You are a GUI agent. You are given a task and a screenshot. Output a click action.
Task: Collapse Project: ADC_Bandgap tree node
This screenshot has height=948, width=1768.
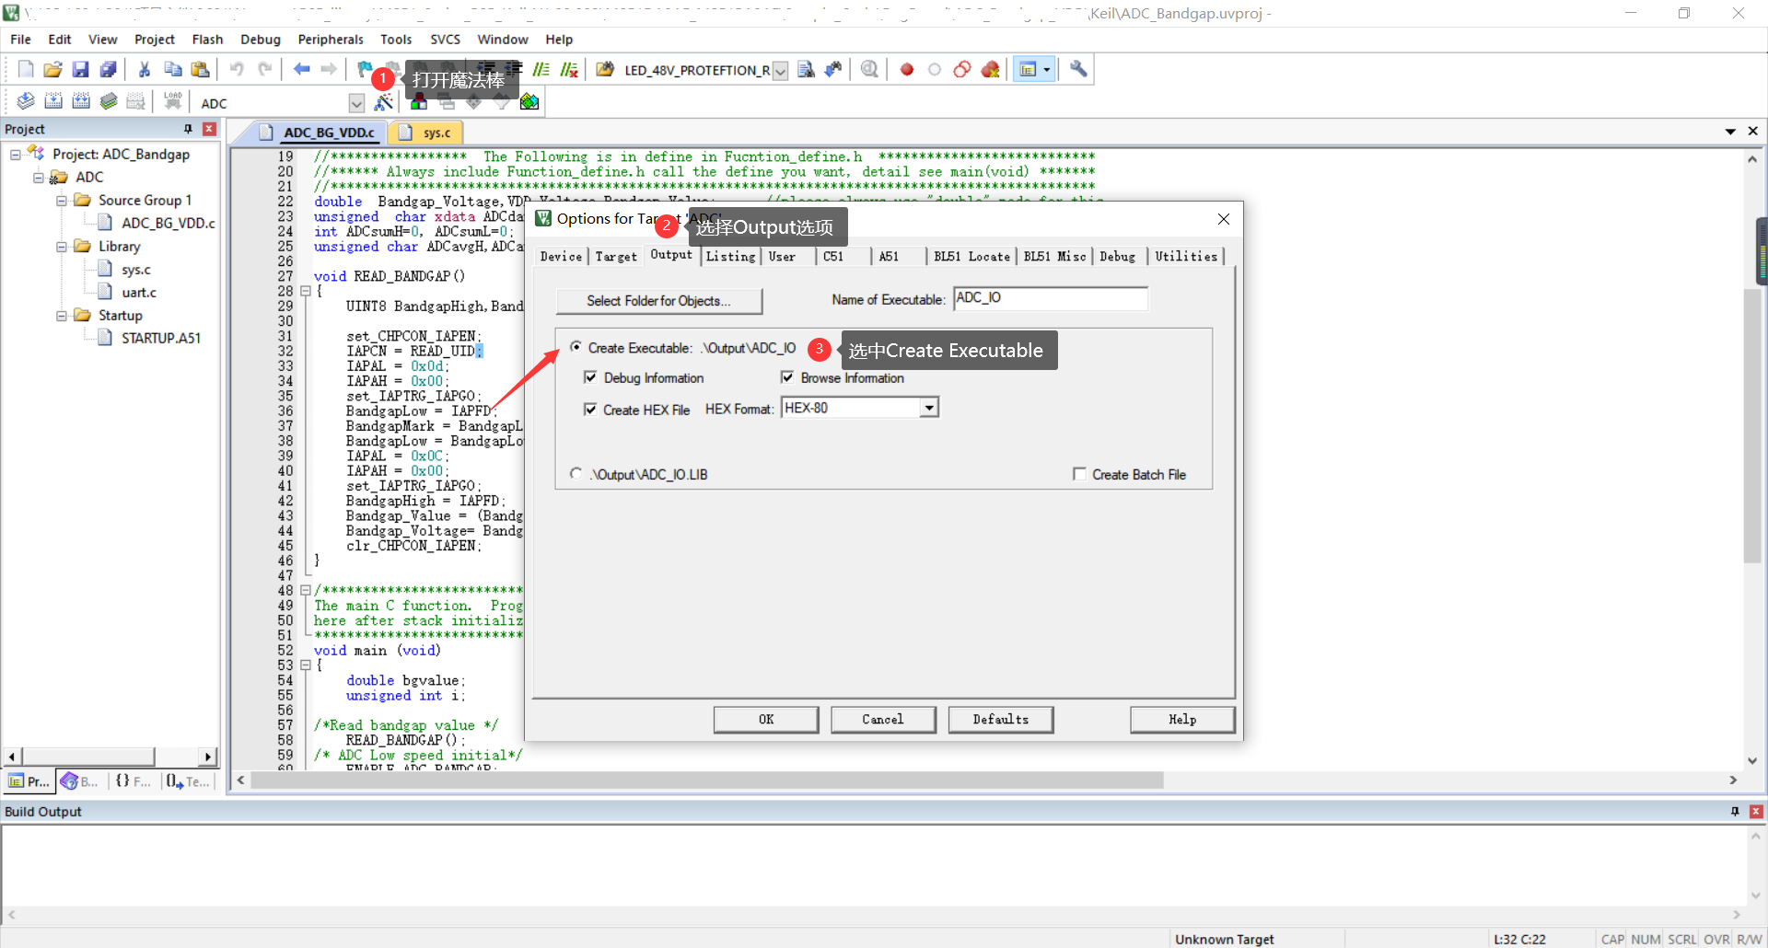(16, 155)
